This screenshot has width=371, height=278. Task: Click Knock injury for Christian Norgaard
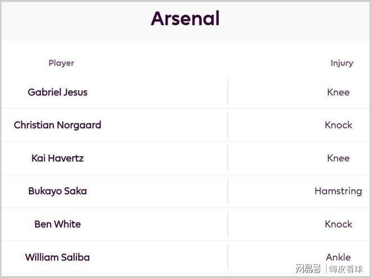pos(338,125)
